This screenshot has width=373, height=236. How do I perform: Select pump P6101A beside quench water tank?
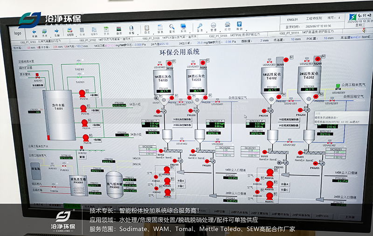pos(82,93)
